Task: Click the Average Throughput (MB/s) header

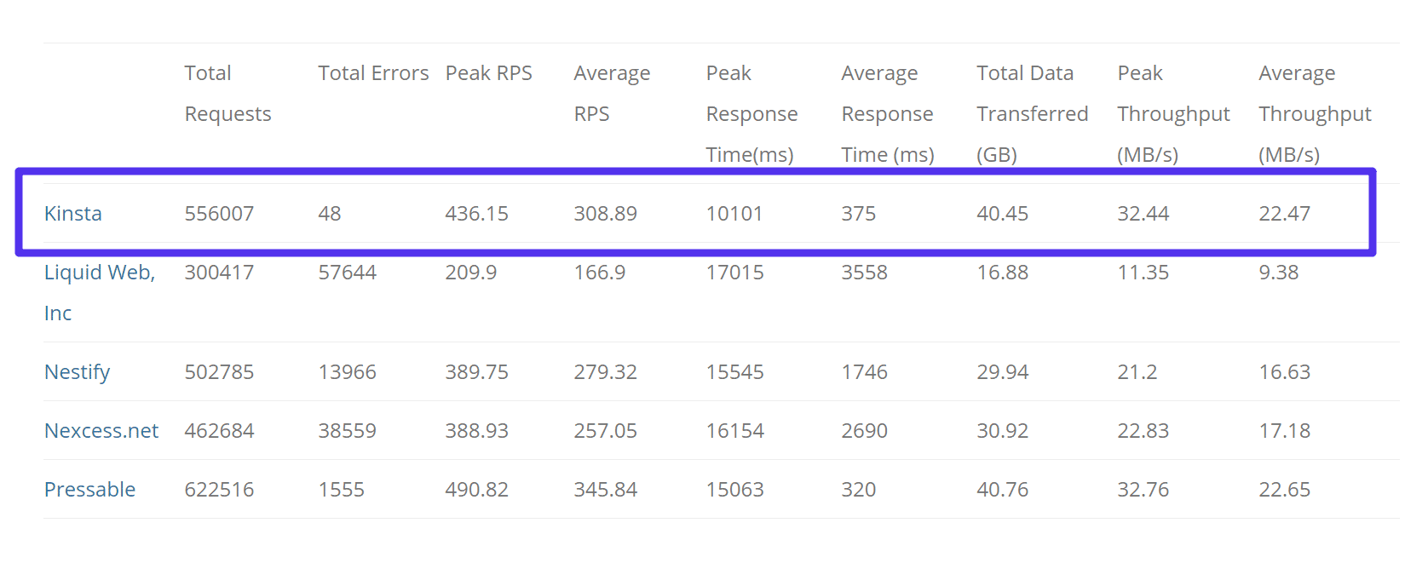Action: (x=1315, y=114)
